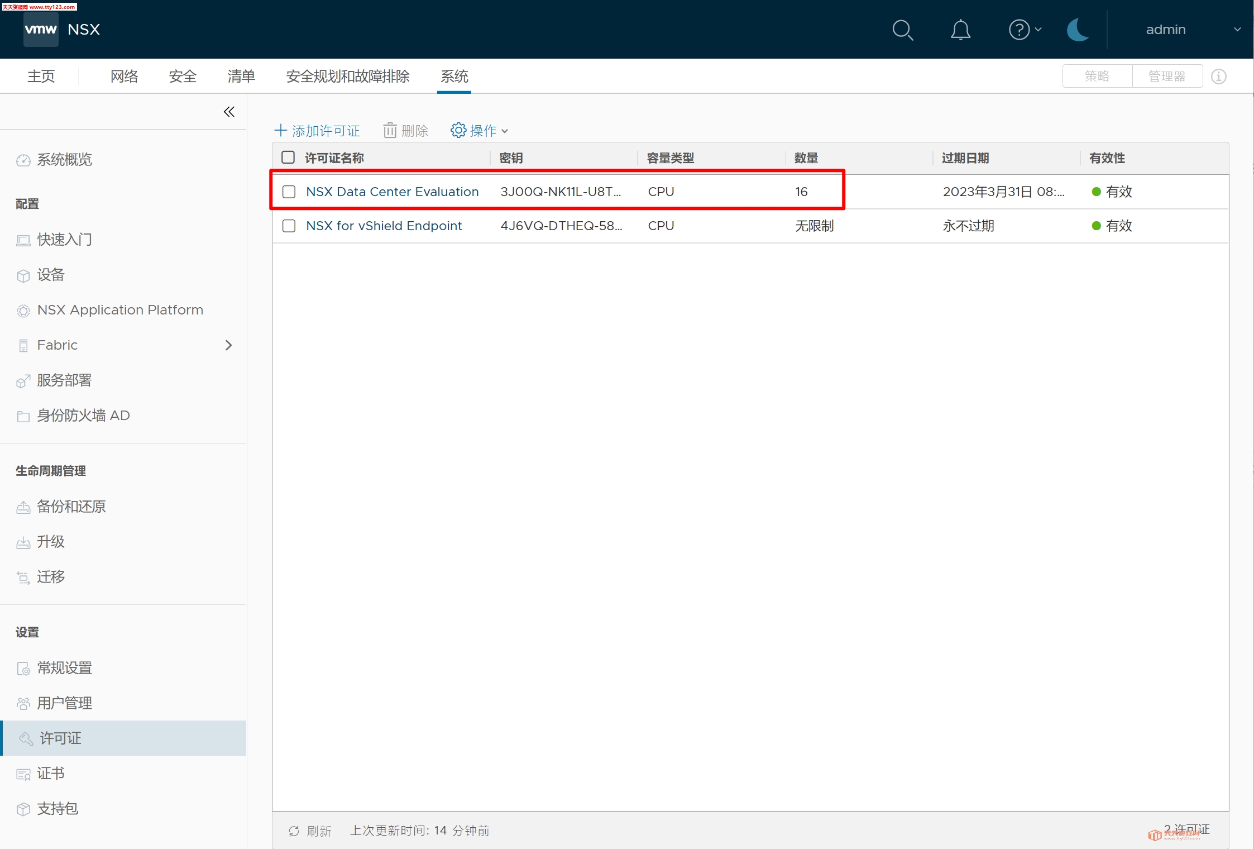Click the 许可证 key icon
Viewport: 1254px width, 849px height.
point(26,739)
